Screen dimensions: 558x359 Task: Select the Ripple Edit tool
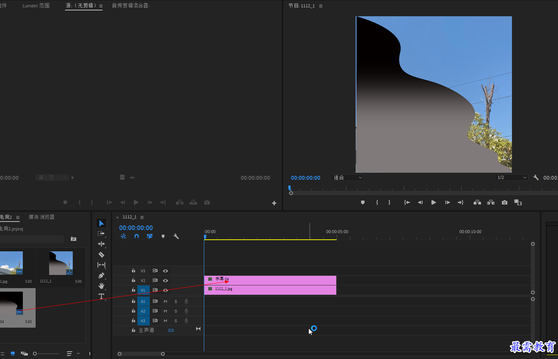(101, 244)
